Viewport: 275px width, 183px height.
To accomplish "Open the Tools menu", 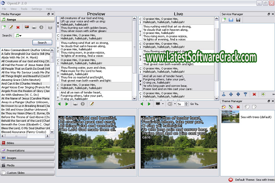I will pyautogui.click(x=24, y=9).
